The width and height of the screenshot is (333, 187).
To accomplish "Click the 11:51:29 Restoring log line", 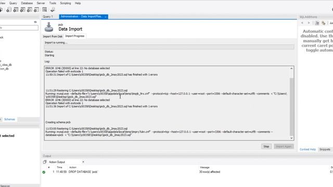I will coord(86,90).
